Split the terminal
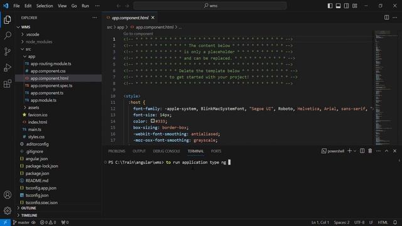Viewport: 402px width, 226px height. pos(362,151)
